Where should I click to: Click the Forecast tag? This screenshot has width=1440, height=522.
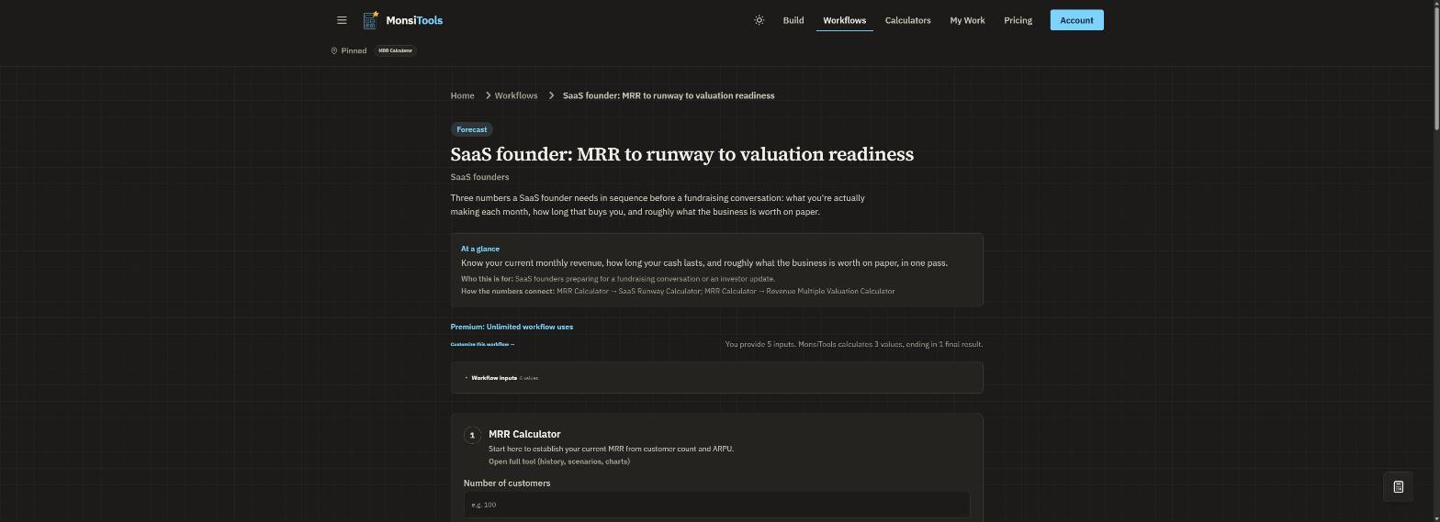[472, 129]
